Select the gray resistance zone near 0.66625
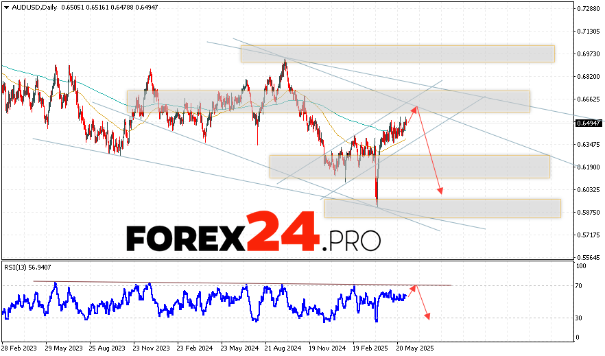The image size is (605, 356). click(x=328, y=102)
